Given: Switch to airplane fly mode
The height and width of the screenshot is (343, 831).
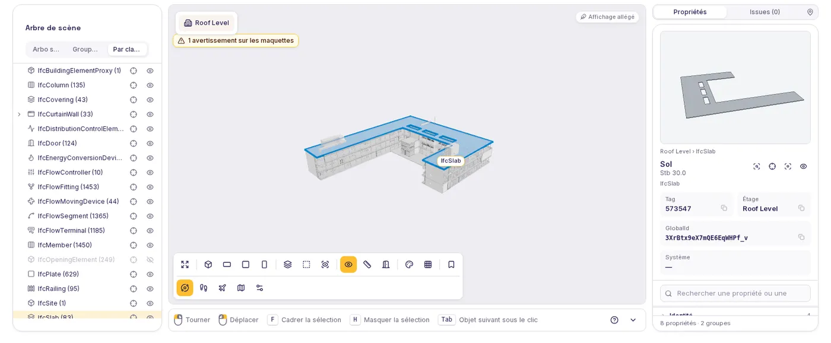Looking at the screenshot, I should tap(223, 288).
